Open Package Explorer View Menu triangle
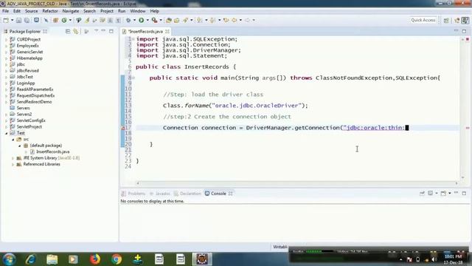The image size is (472, 266). point(97,31)
